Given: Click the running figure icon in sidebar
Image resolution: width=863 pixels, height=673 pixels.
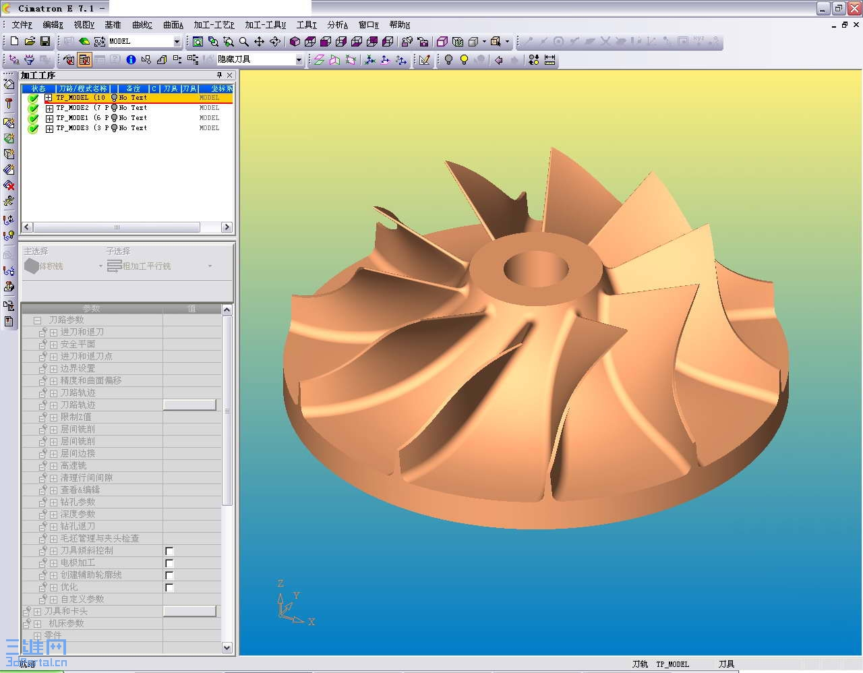Looking at the screenshot, I should coord(9,201).
